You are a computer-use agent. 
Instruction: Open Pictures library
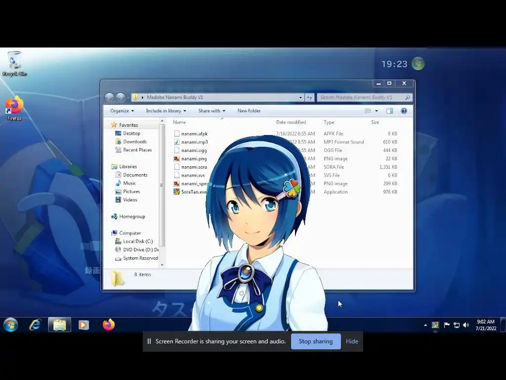coord(131,191)
